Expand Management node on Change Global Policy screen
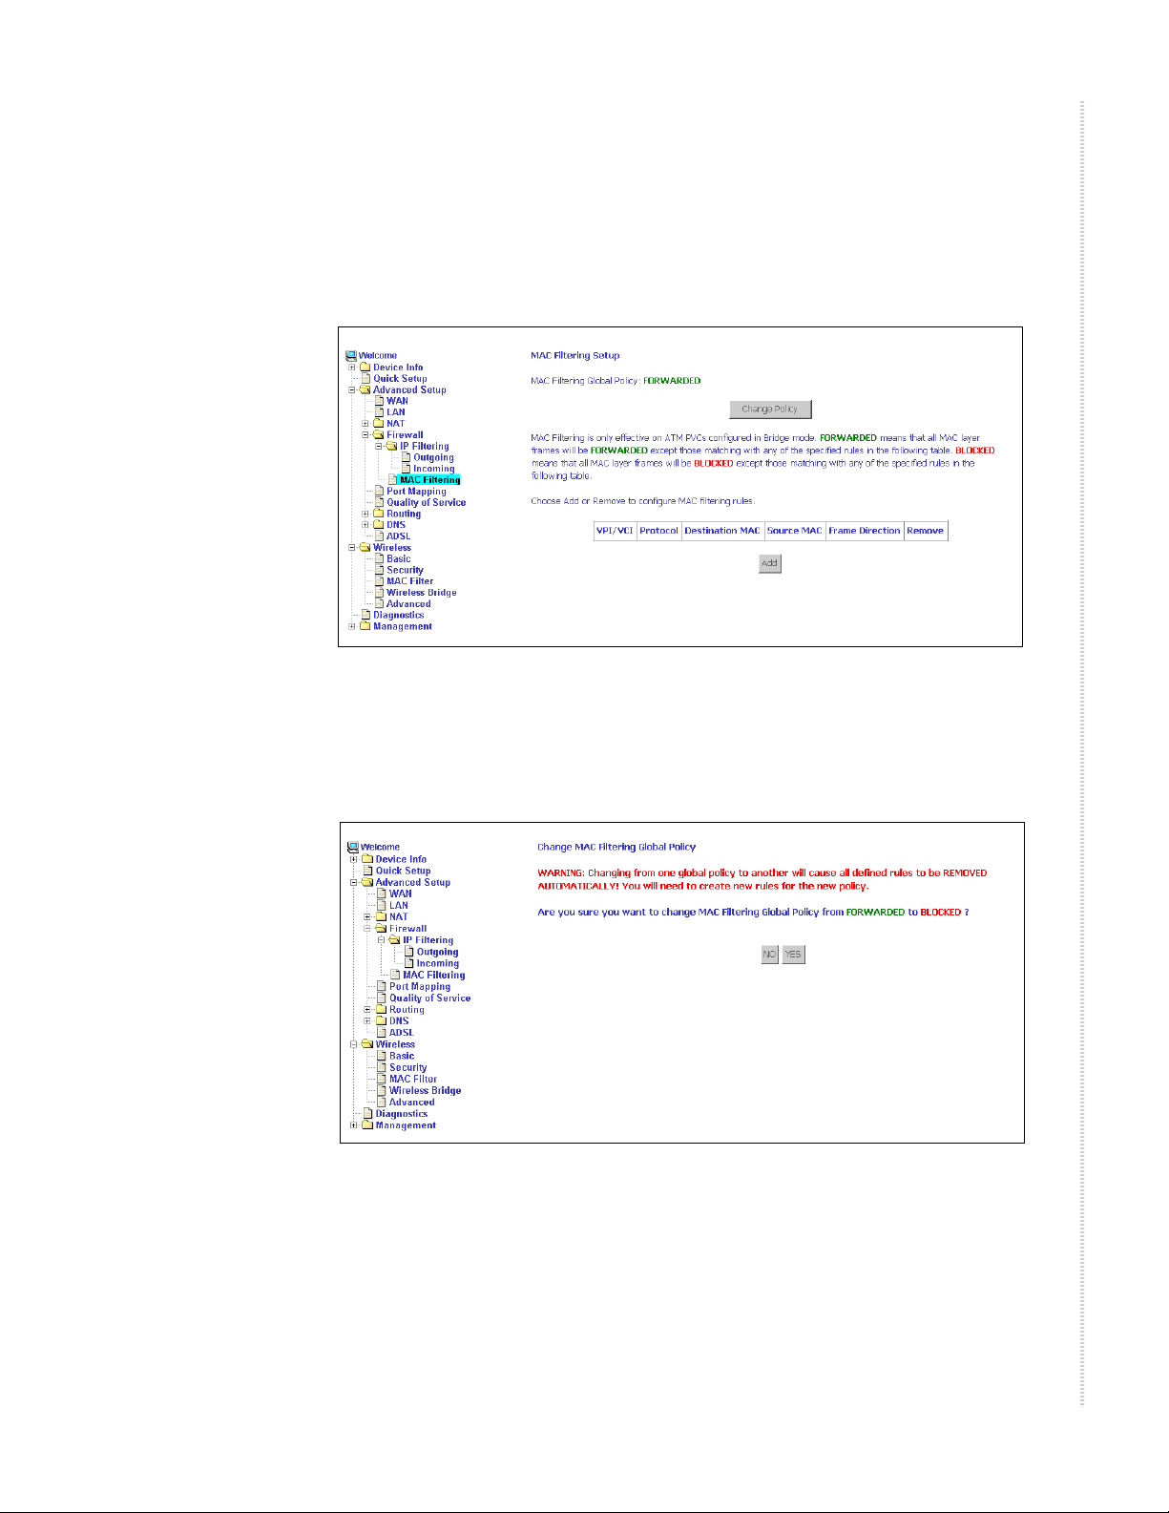The width and height of the screenshot is (1169, 1513). point(353,1125)
